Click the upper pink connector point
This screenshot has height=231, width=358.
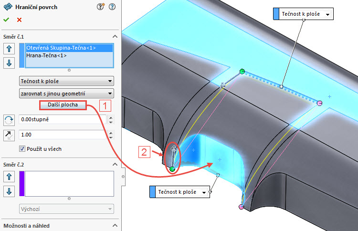click(x=320, y=104)
